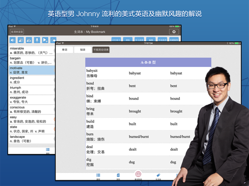Screen dimensions: 249x186
Task: Tap the list icon in front window tab bar
Action: point(98,175)
